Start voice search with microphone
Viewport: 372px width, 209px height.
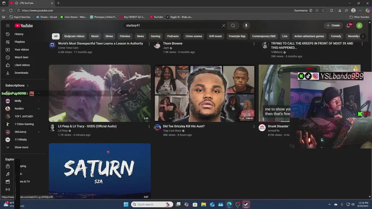tap(246, 26)
